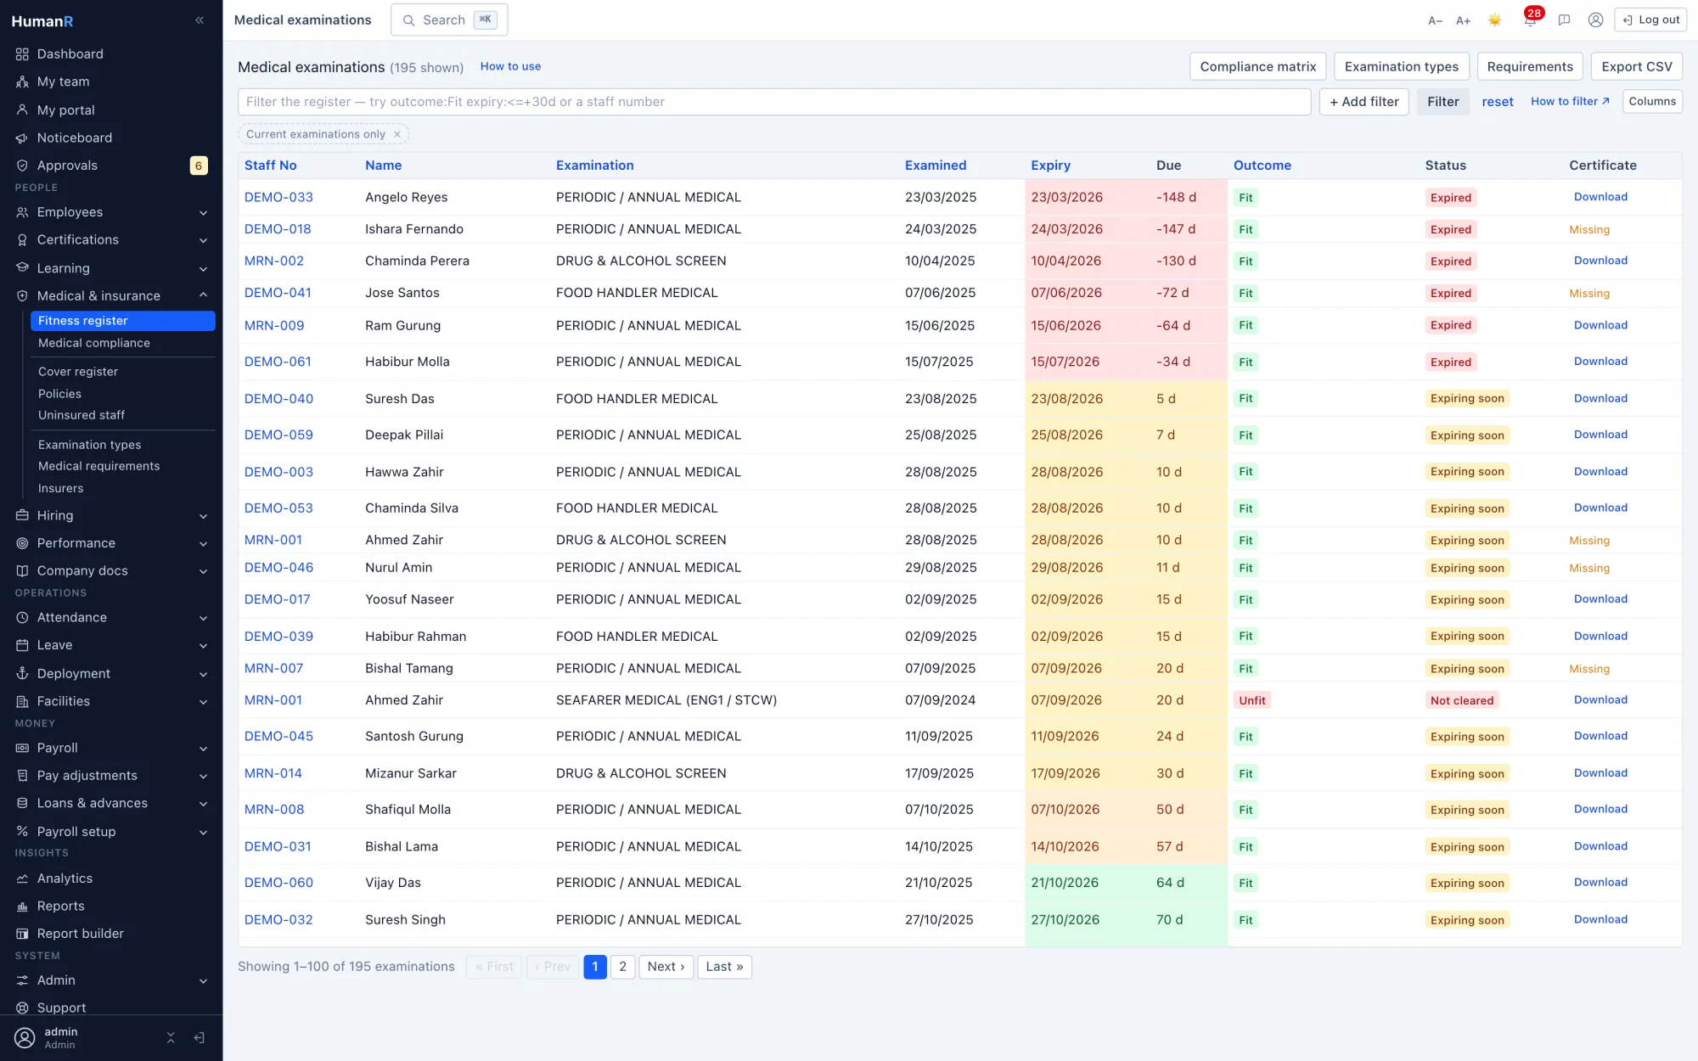
Task: Collapse the sidebar with the double-chevron icon
Action: point(200,20)
